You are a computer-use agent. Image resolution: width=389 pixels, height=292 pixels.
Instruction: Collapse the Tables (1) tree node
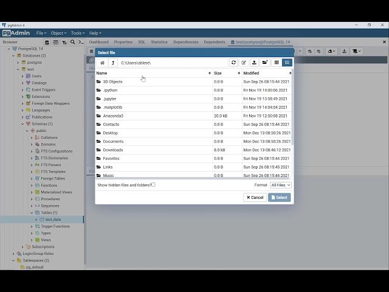pyautogui.click(x=32, y=213)
